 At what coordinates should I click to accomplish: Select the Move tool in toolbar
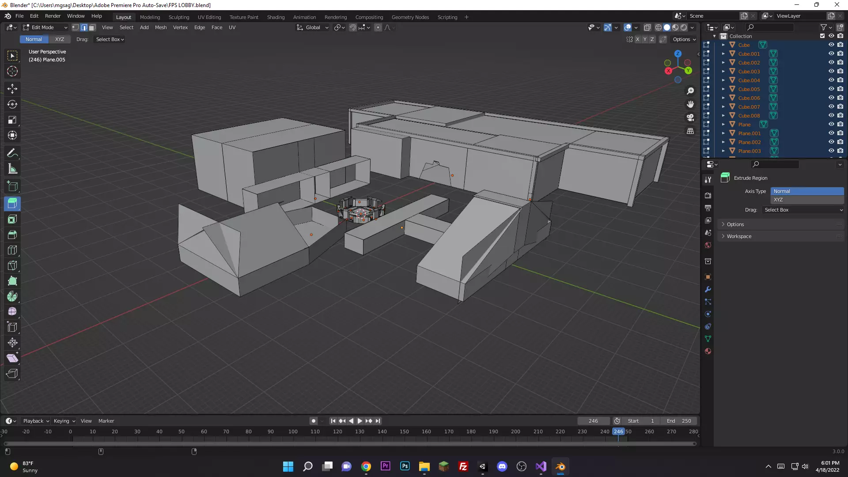tap(12, 89)
